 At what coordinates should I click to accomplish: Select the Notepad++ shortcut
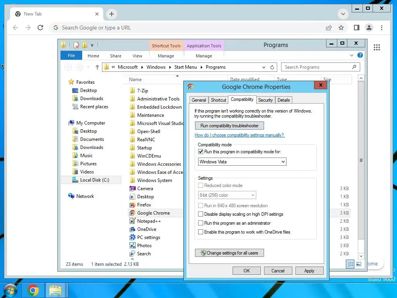click(149, 221)
